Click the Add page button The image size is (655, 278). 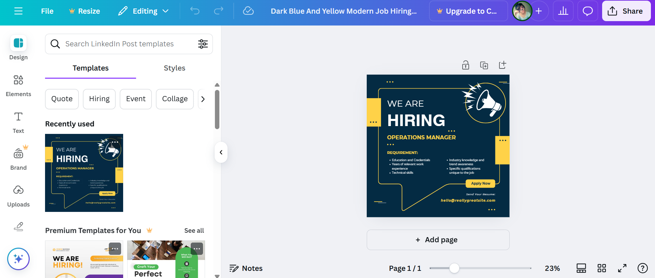coord(438,240)
